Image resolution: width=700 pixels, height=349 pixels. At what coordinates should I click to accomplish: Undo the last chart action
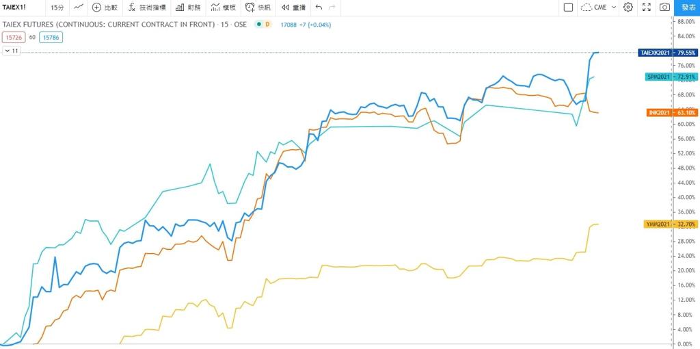tap(319, 7)
